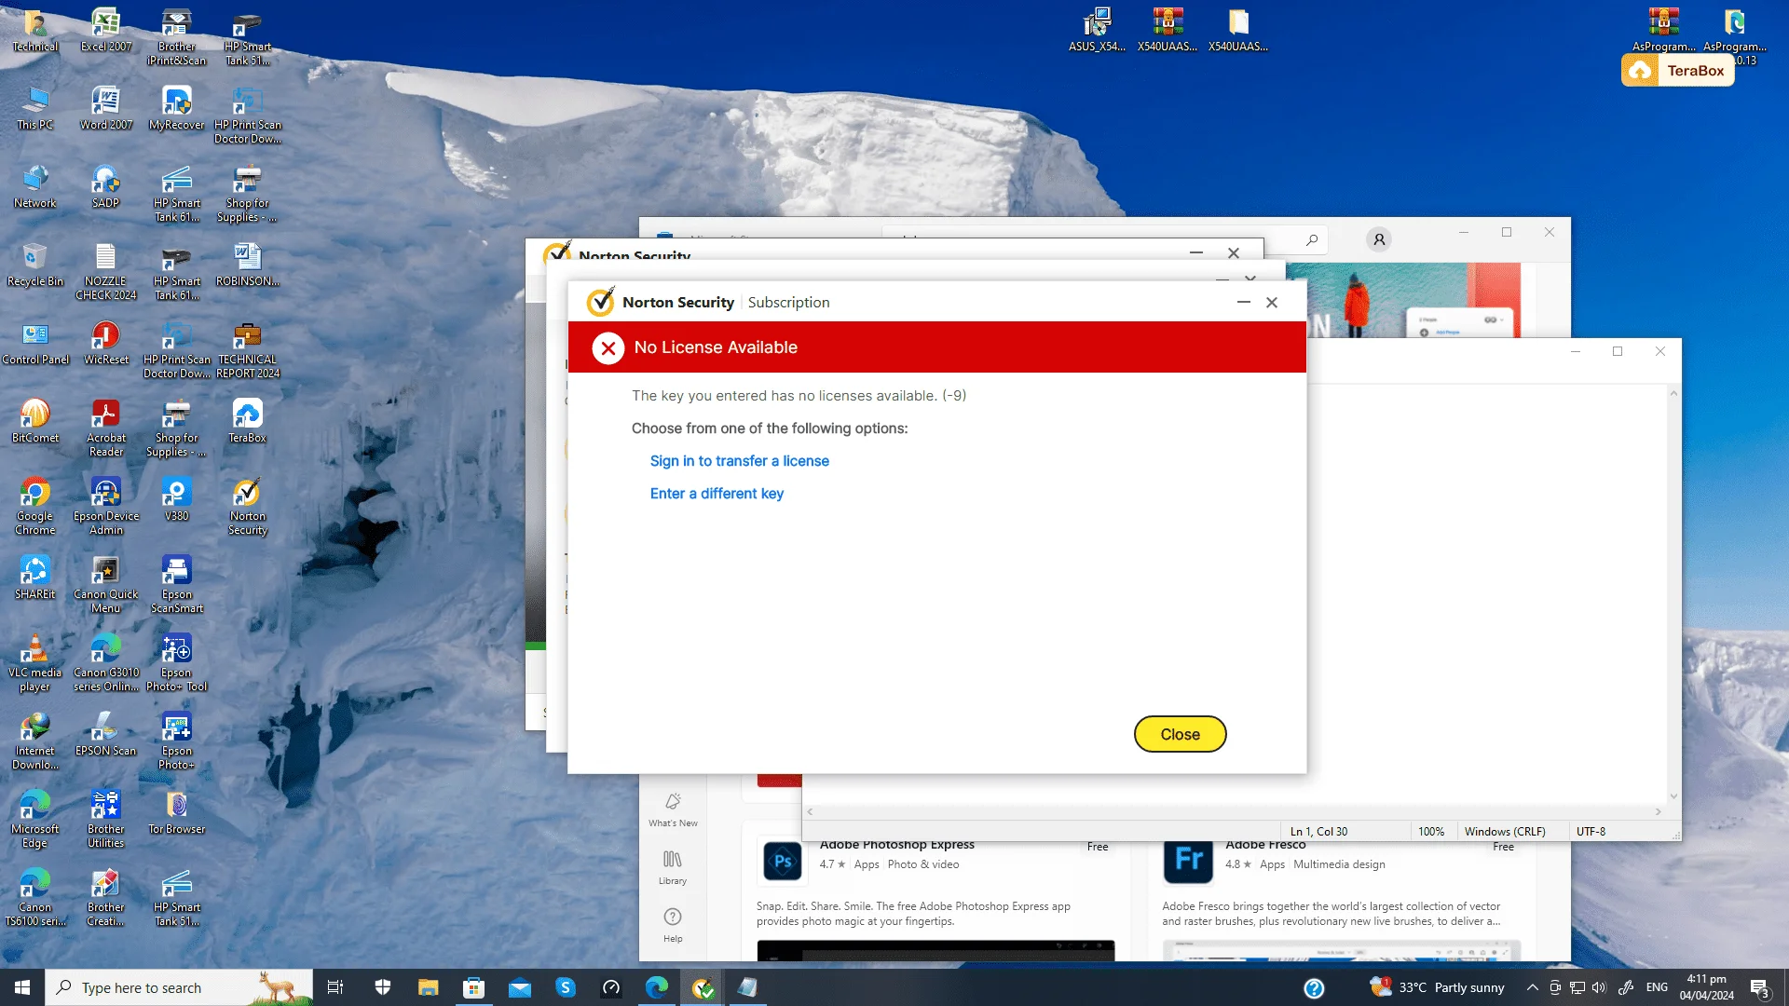
Task: Open the notifications action center
Action: point(1760,987)
